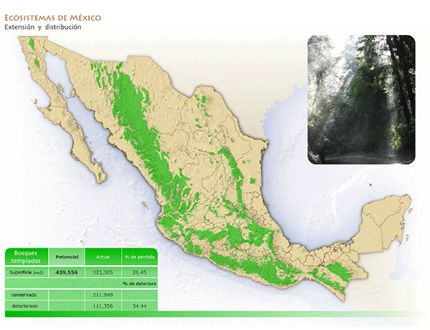Click the deteriorated value 111,356
This screenshot has width=430, height=330.
pos(102,306)
